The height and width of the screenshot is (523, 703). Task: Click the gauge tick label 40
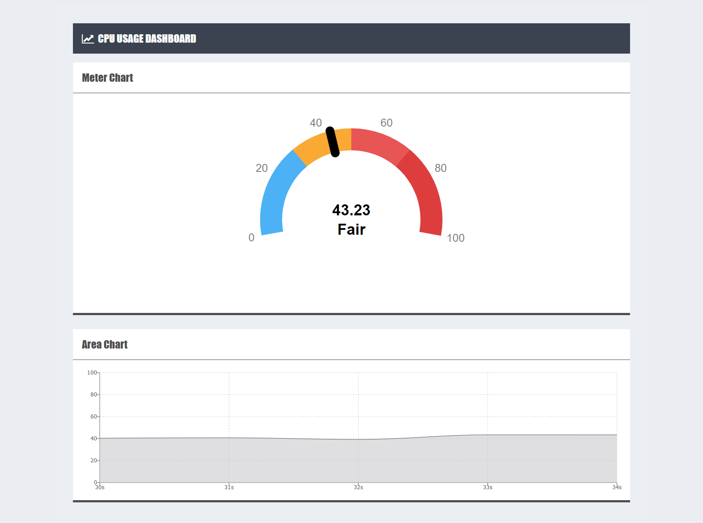(x=315, y=123)
